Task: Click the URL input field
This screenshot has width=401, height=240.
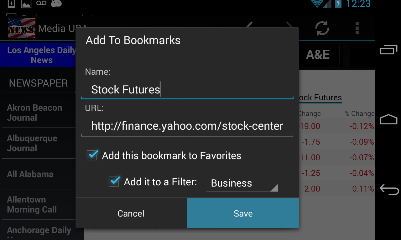Action: point(187,126)
